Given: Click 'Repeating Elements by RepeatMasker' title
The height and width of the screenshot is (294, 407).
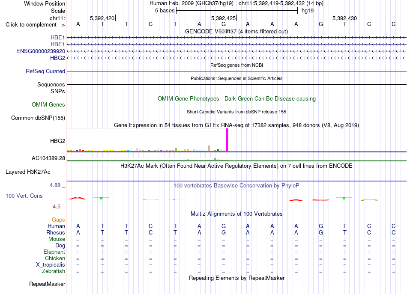Looking at the screenshot, I should [237, 278].
